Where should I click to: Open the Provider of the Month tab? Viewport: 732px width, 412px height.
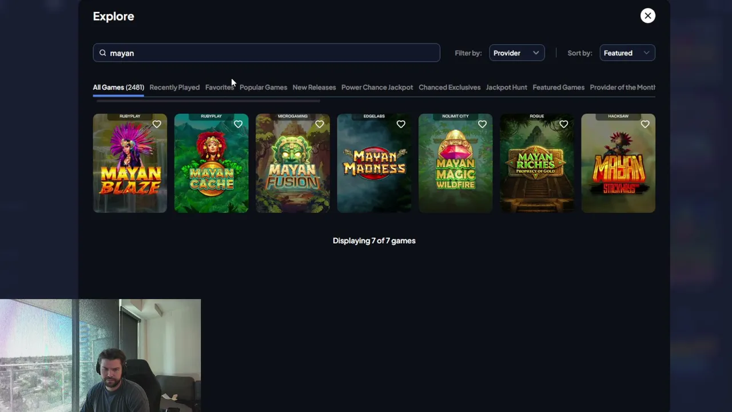point(622,88)
